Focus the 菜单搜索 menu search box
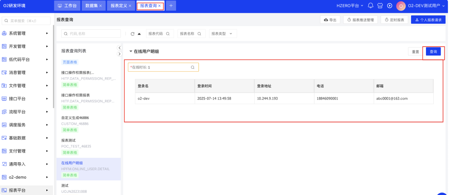Screen dimensions: 449x195 [x=28, y=21]
